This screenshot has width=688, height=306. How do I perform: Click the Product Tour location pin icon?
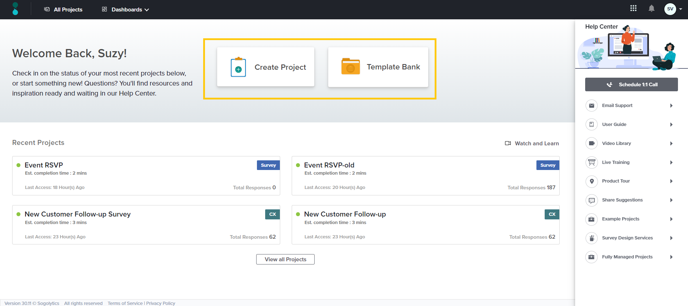coord(591,181)
